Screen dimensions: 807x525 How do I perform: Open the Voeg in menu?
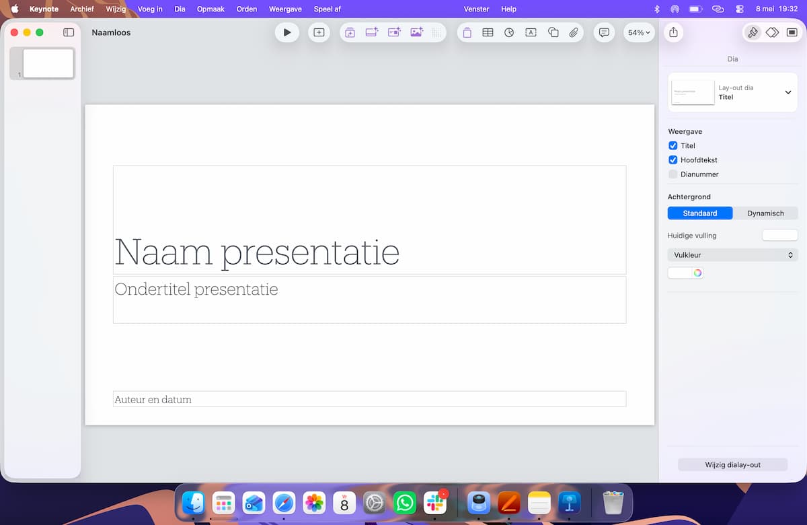[x=150, y=9]
